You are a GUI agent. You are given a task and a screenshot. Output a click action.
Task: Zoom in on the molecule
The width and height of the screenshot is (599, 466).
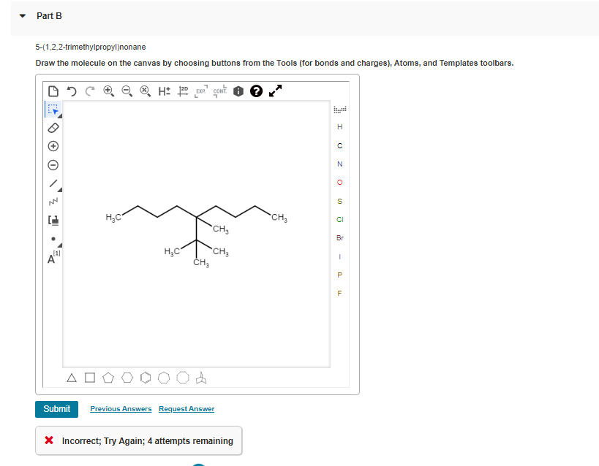pyautogui.click(x=107, y=91)
